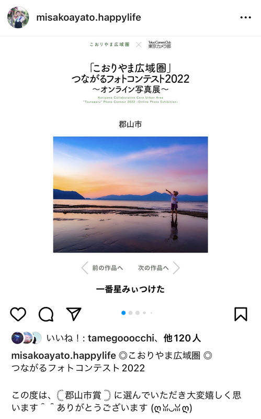This screenshot has height=419, width=261.
Task: Click the right chevron for 次の作品へ
Action: pyautogui.click(x=176, y=268)
